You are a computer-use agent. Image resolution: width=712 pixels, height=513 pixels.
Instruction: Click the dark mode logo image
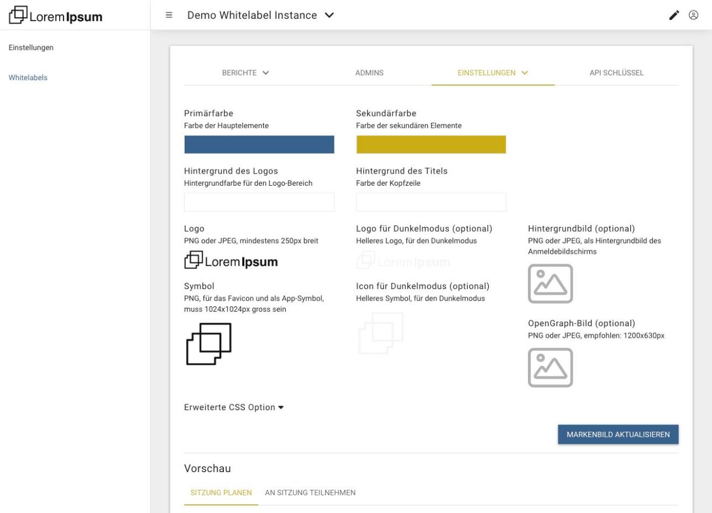click(403, 260)
